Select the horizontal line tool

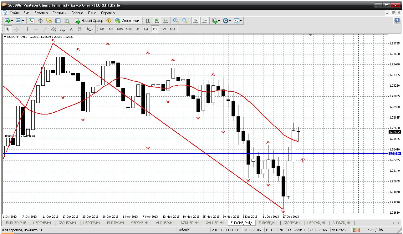pyautogui.click(x=36, y=29)
